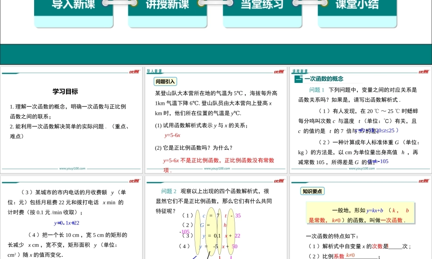Click the 优翼 logo on 问题引入 slide
This screenshot has height=259, width=432.
pos(279,72)
